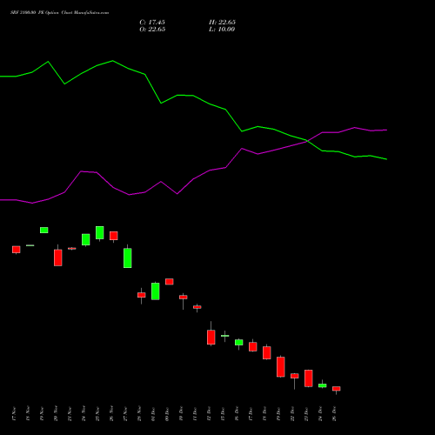Click the green candlestick above 01 Dec
Viewport: 435px width, 435px height.
(156, 291)
